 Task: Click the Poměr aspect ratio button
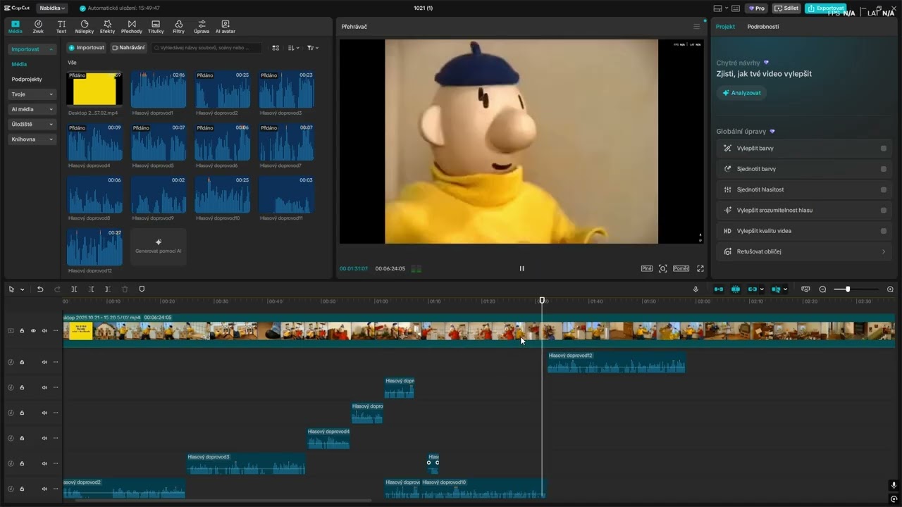[x=681, y=268]
